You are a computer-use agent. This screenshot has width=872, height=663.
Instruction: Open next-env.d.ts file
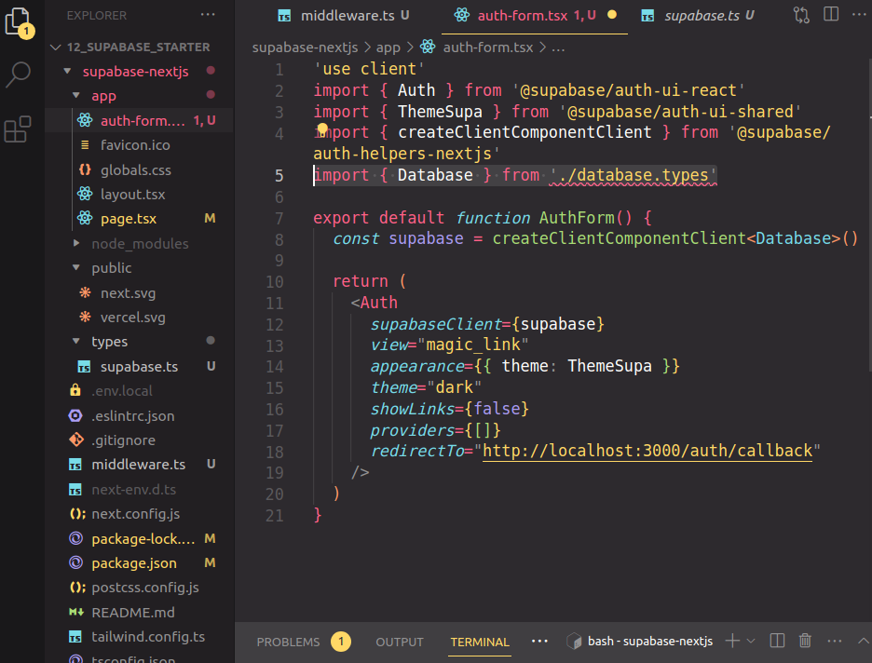(x=139, y=489)
